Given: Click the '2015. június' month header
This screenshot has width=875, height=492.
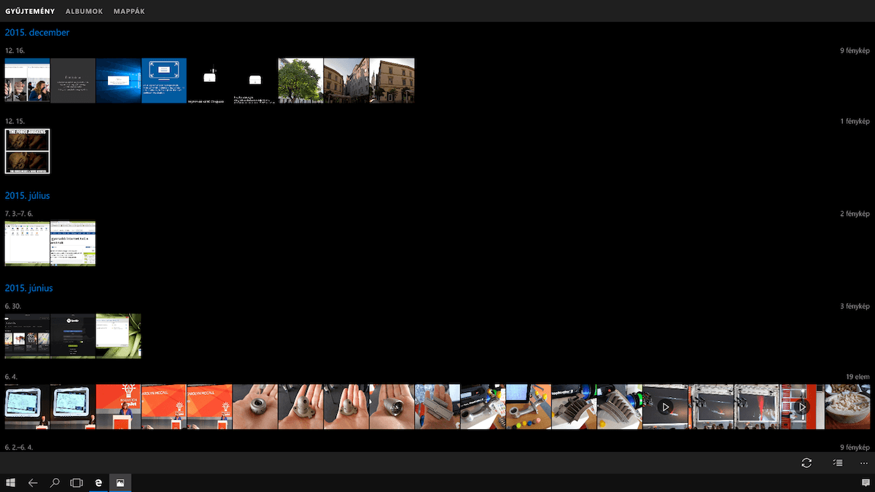Looking at the screenshot, I should pyautogui.click(x=28, y=289).
